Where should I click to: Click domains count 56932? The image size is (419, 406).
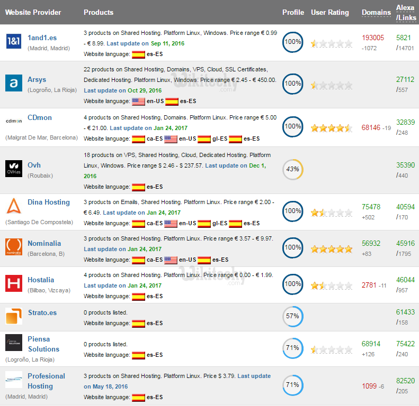tap(371, 244)
